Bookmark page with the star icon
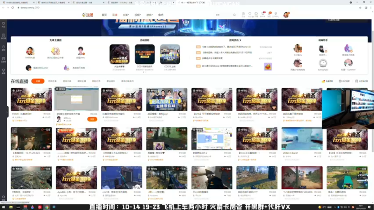The height and width of the screenshot is (210, 374). tap(360, 7)
